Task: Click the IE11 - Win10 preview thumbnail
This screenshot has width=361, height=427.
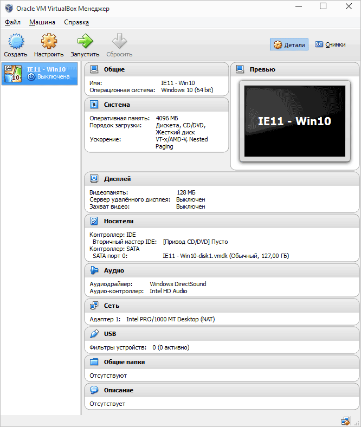Action: [295, 121]
